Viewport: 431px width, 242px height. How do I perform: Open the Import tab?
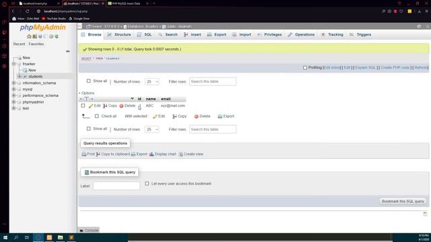point(242,34)
